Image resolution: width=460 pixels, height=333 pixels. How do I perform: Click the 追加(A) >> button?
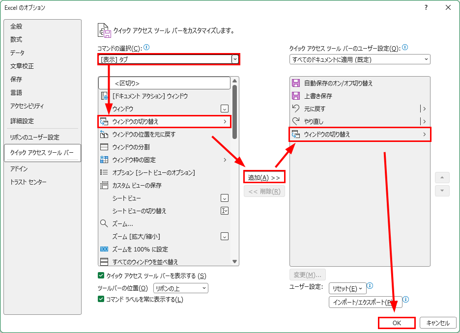point(264,178)
